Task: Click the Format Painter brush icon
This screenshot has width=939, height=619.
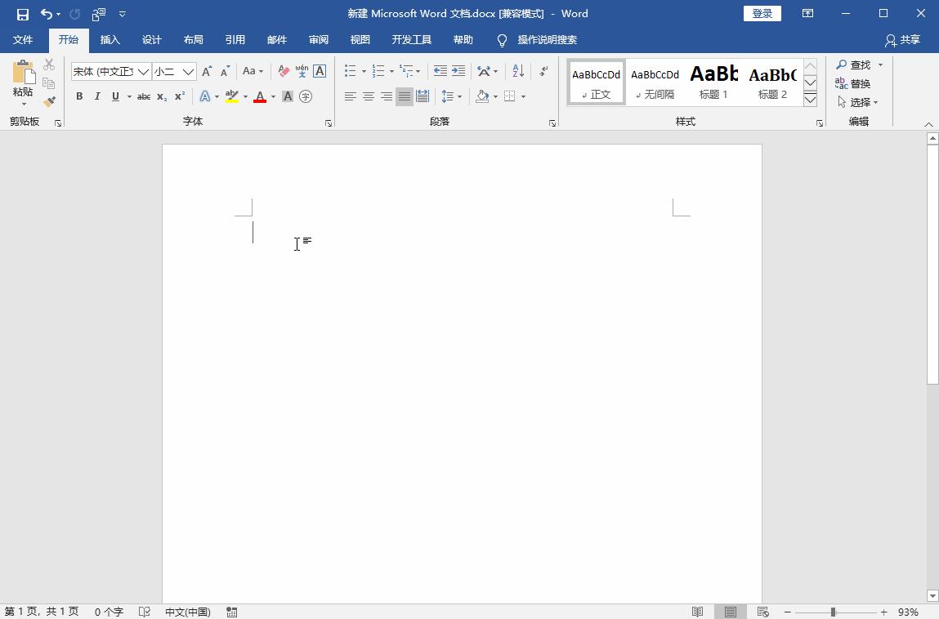Action: (49, 102)
